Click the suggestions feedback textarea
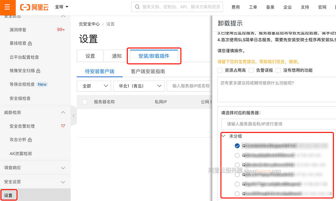This screenshot has height=201, width=336. click(x=277, y=89)
